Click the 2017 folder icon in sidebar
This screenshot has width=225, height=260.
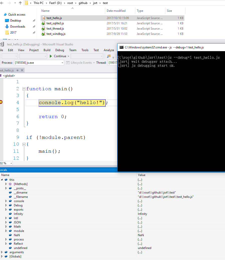coord(7,33)
